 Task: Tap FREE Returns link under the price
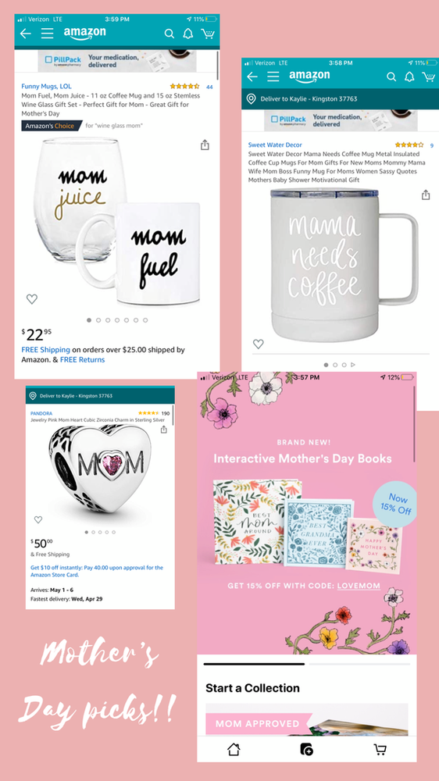(82, 359)
